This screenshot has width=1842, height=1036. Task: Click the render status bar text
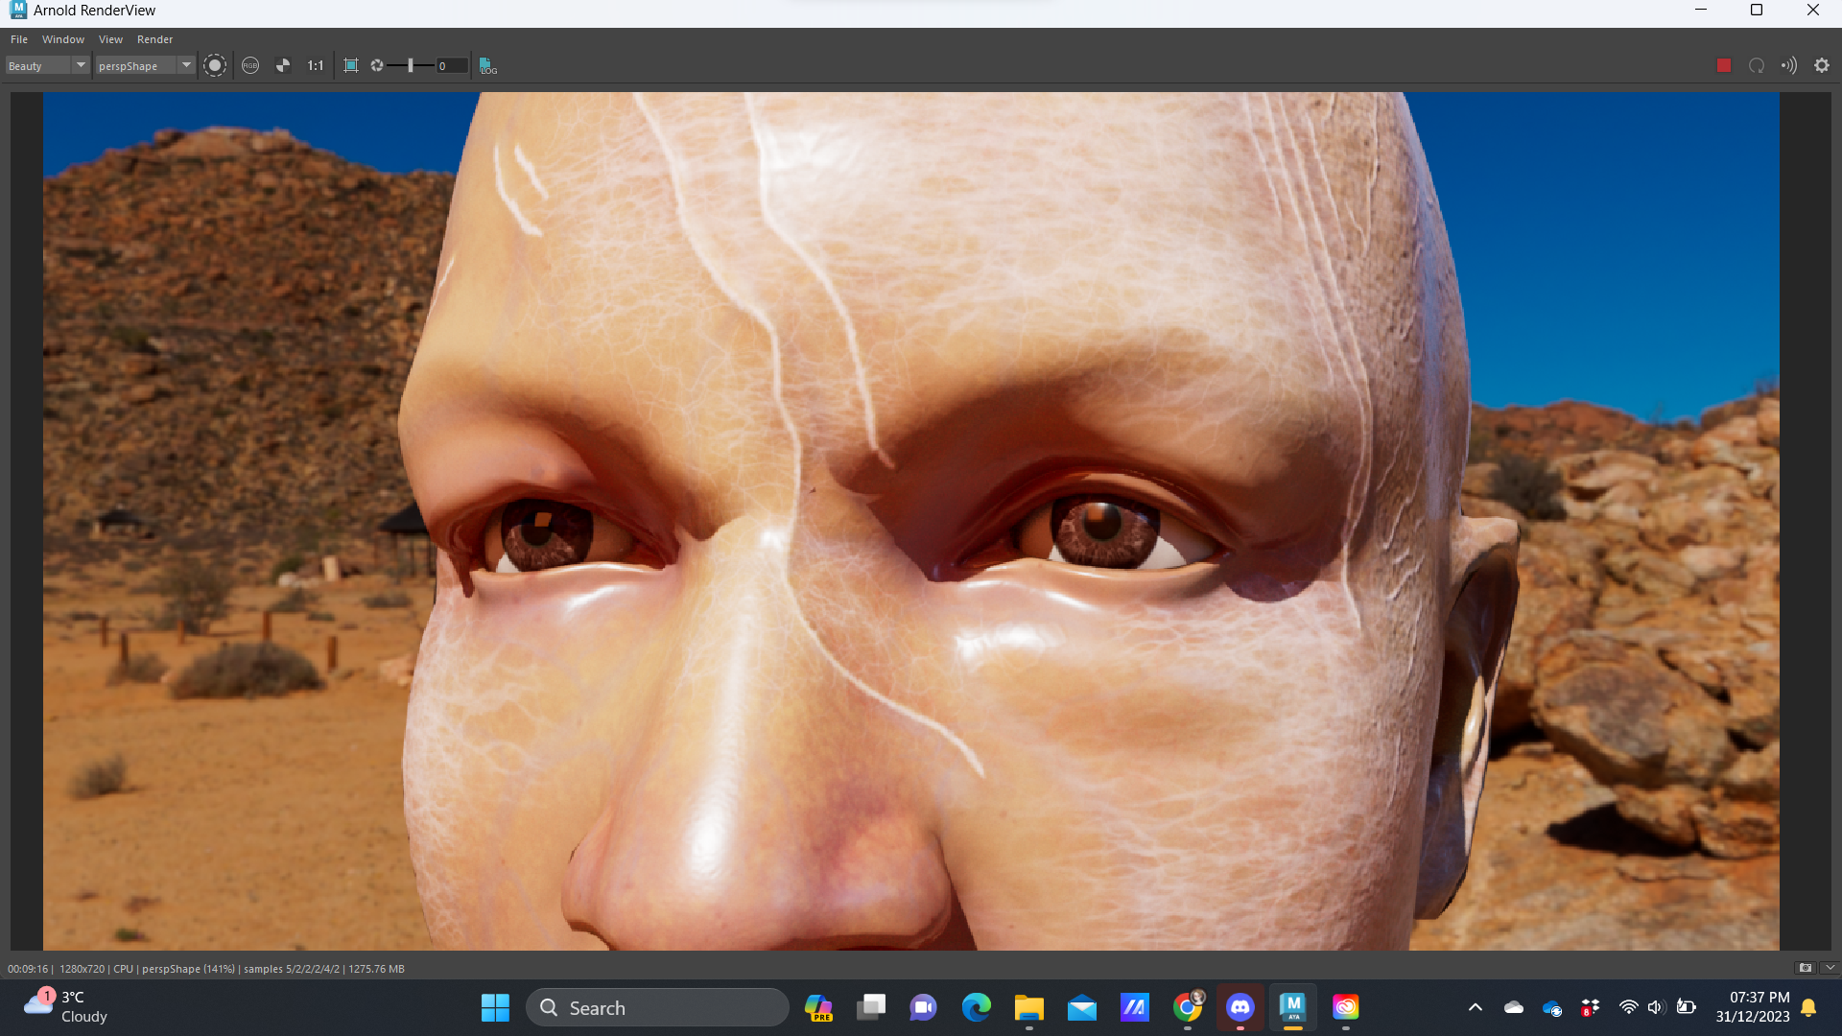(206, 969)
